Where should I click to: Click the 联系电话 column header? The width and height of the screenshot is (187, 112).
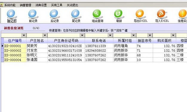[x=99, y=41]
